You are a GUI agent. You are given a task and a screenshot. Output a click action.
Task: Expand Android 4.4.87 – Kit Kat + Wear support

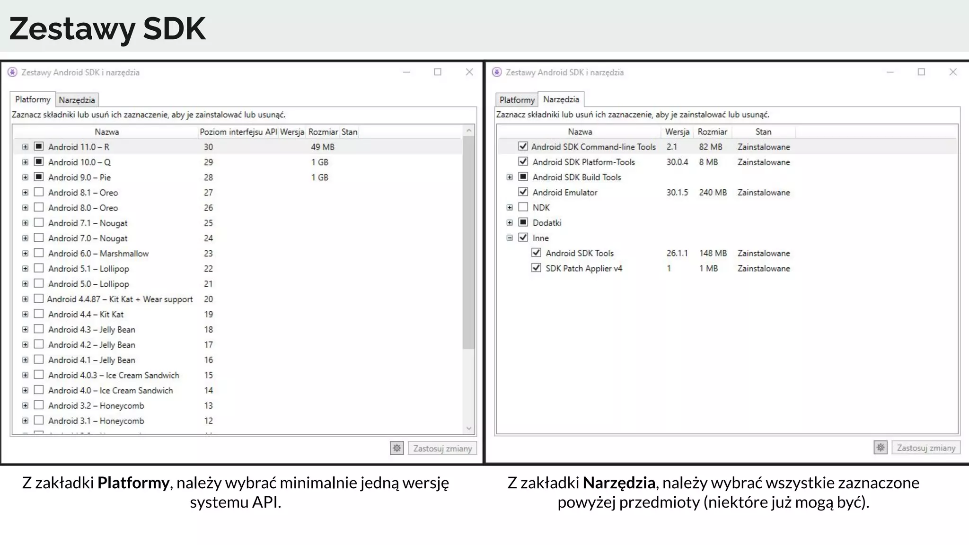pyautogui.click(x=25, y=299)
